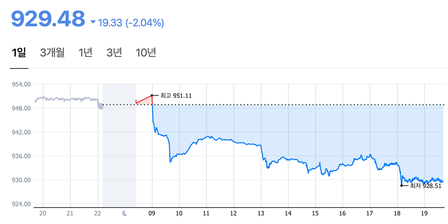Click the 948.00 price axis label
Image resolution: width=448 pixels, height=224 pixels.
[21, 108]
